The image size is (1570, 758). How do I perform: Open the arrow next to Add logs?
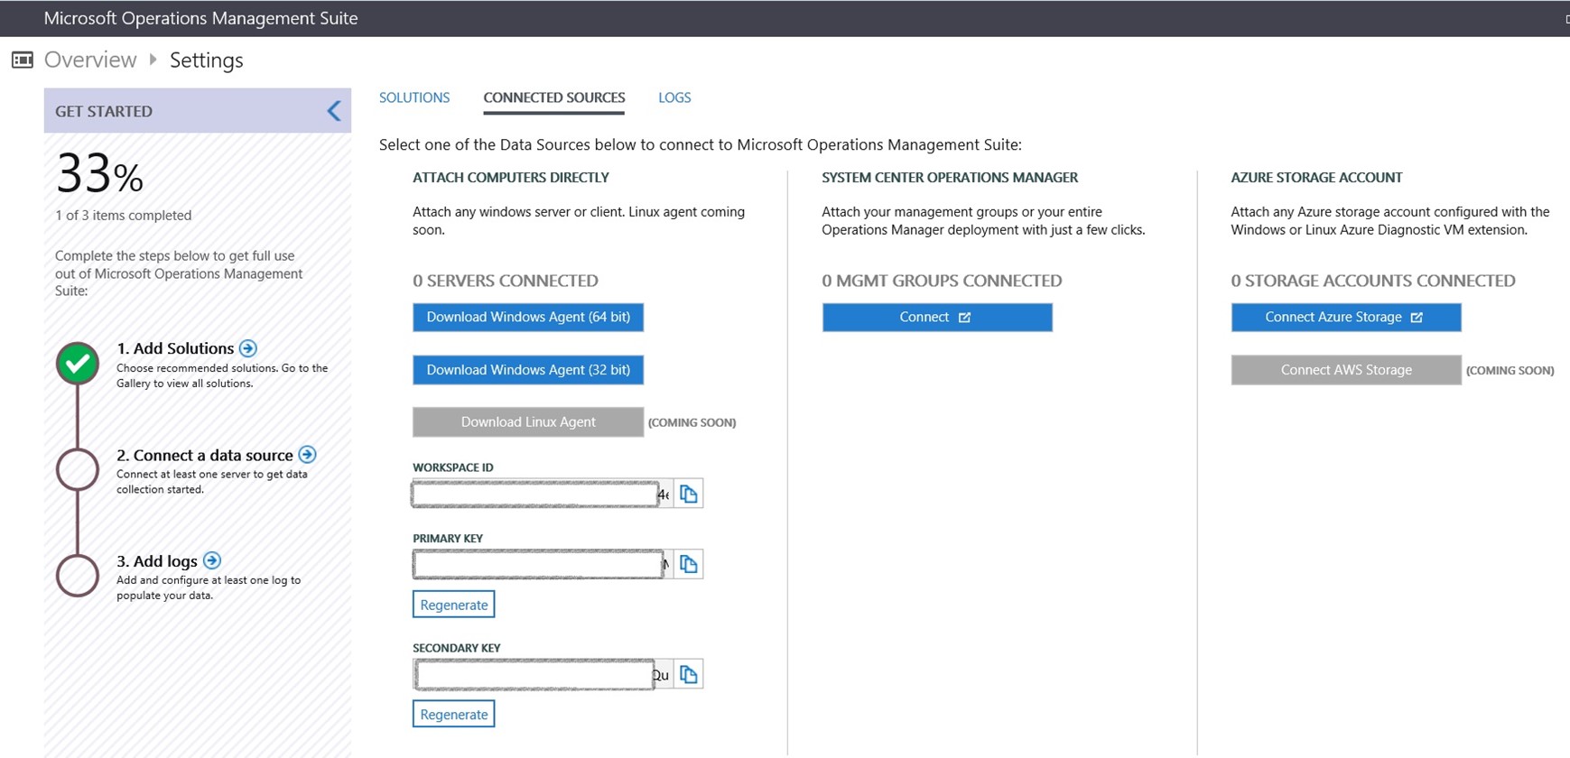(x=212, y=560)
